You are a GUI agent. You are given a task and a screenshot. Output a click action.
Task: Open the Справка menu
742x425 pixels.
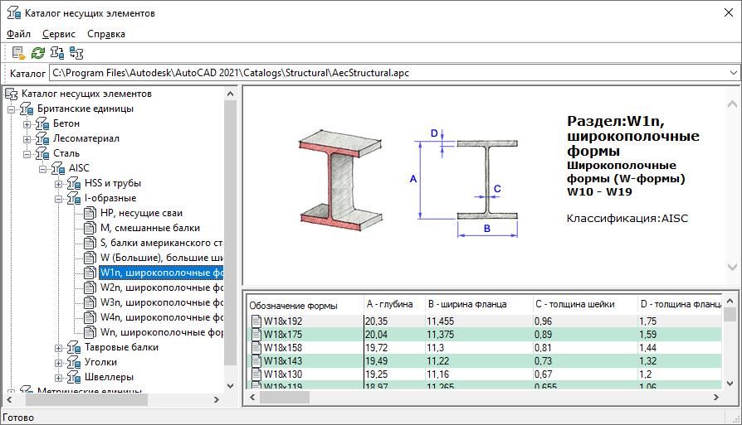pos(106,34)
